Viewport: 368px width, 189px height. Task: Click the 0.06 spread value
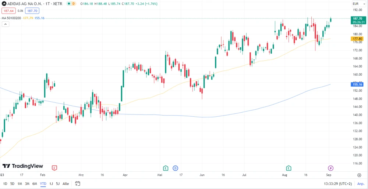point(20,11)
